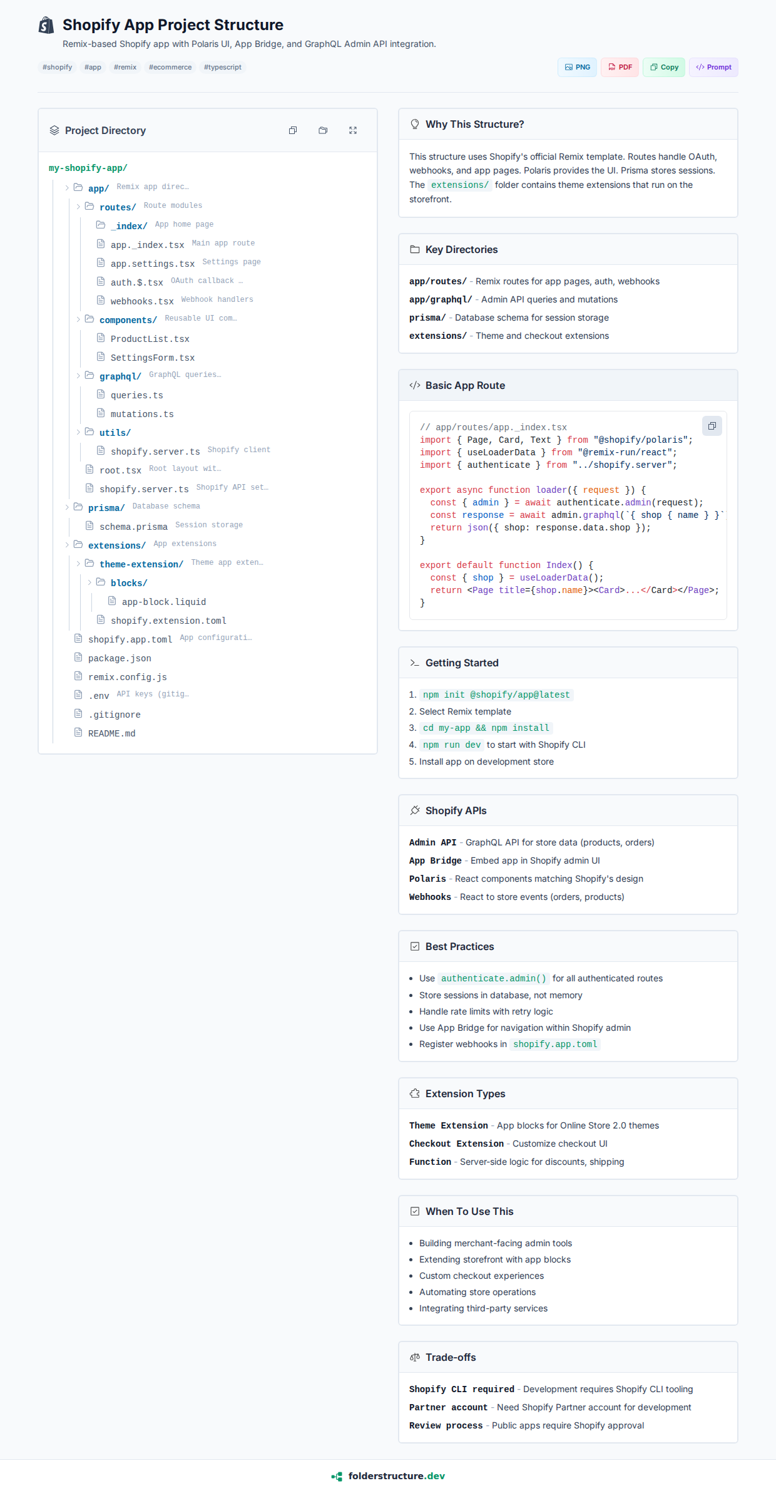
Task: Select the #remix tag
Action: tap(125, 67)
